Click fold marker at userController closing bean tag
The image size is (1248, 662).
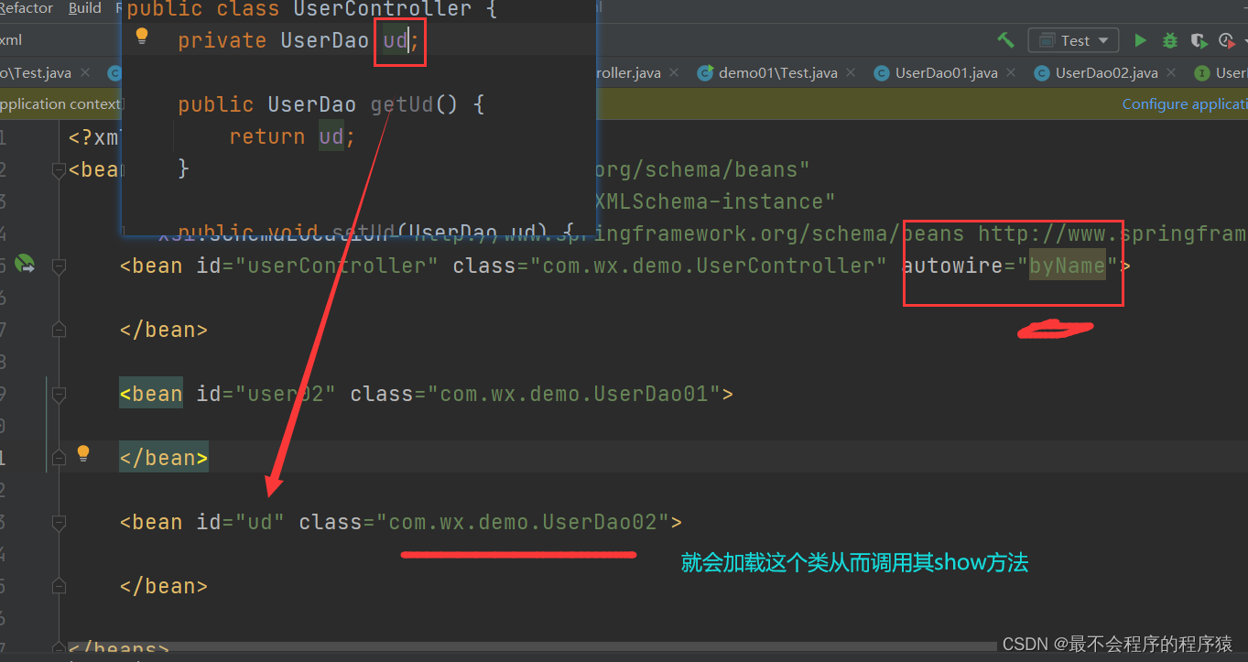point(59,330)
